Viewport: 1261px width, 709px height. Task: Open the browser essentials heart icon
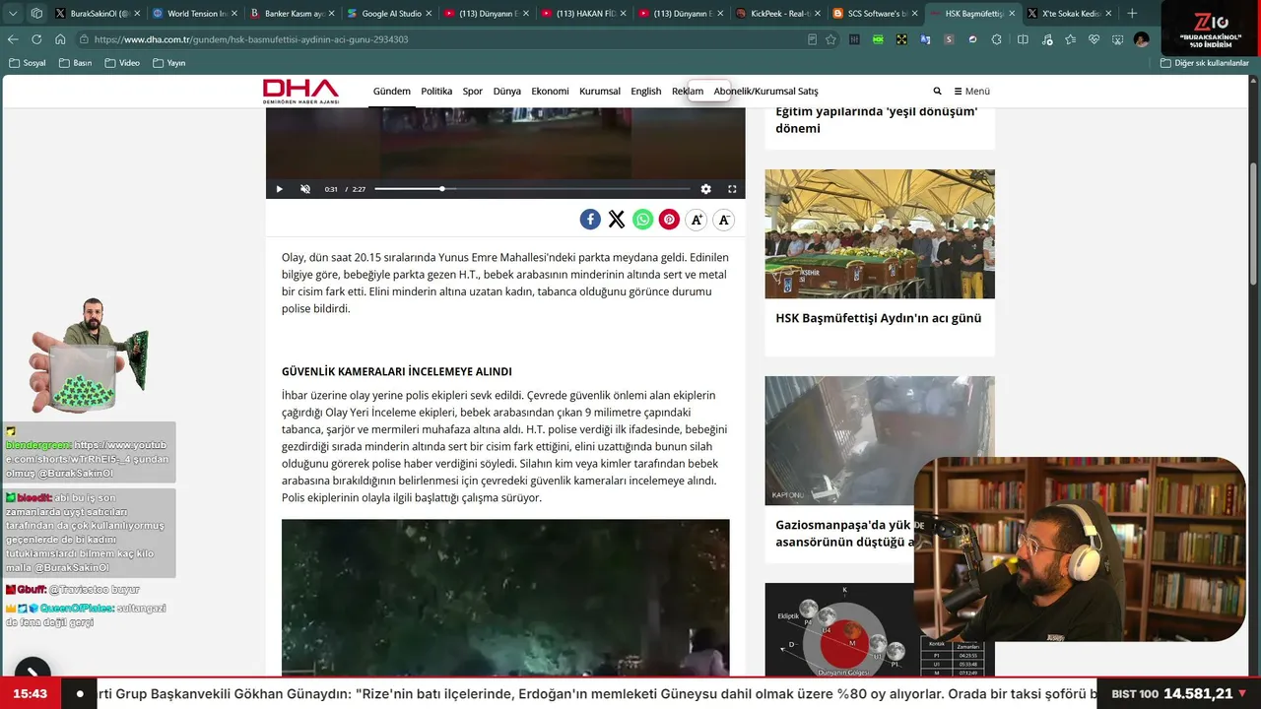(x=1094, y=39)
